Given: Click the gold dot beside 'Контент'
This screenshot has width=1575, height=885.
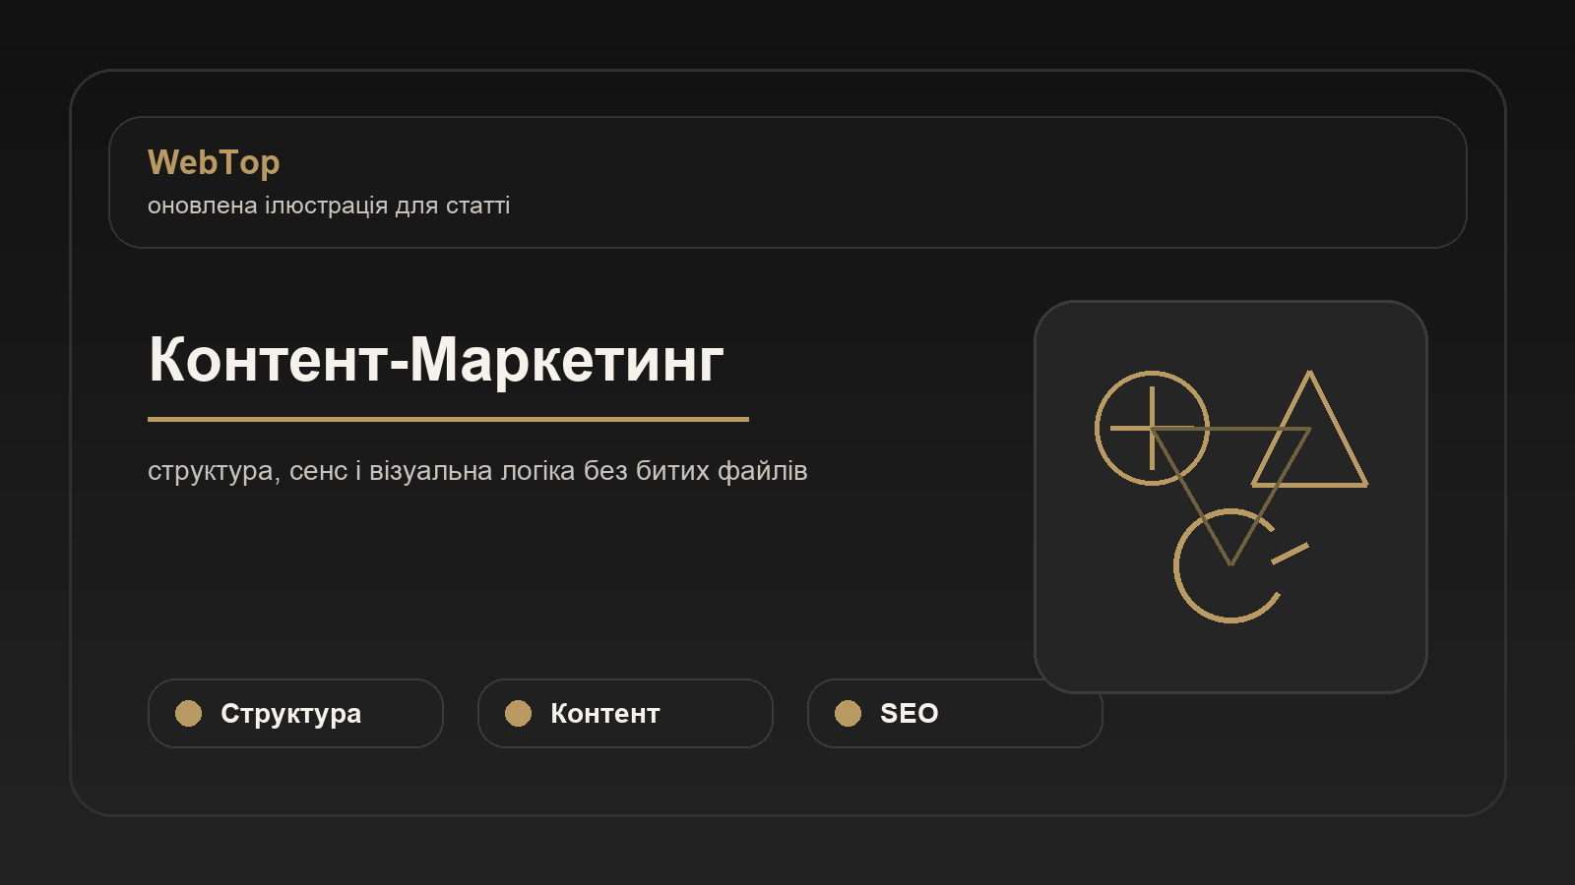Looking at the screenshot, I should click(518, 713).
